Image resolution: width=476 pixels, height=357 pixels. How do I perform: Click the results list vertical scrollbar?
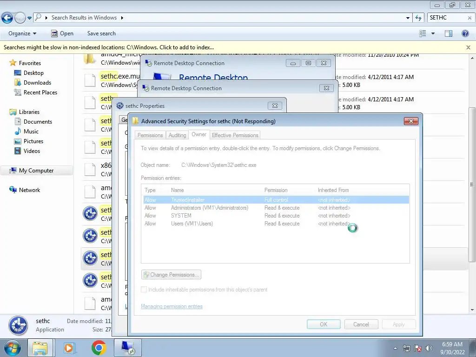pyautogui.click(x=472, y=184)
